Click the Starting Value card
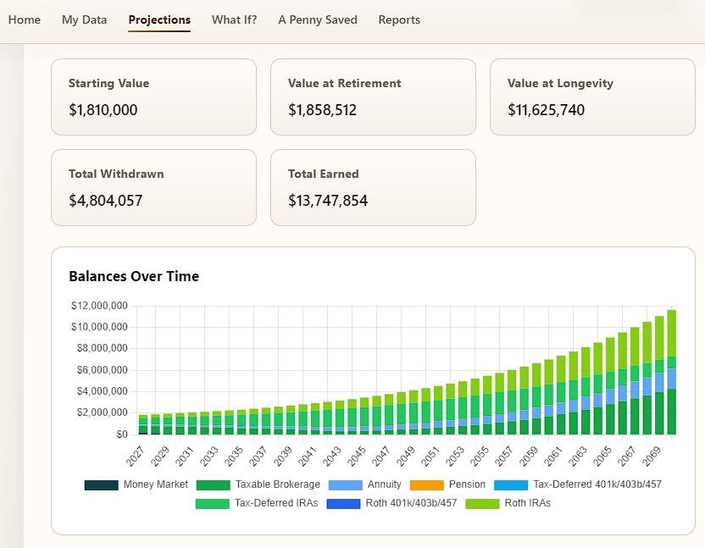 (x=153, y=97)
